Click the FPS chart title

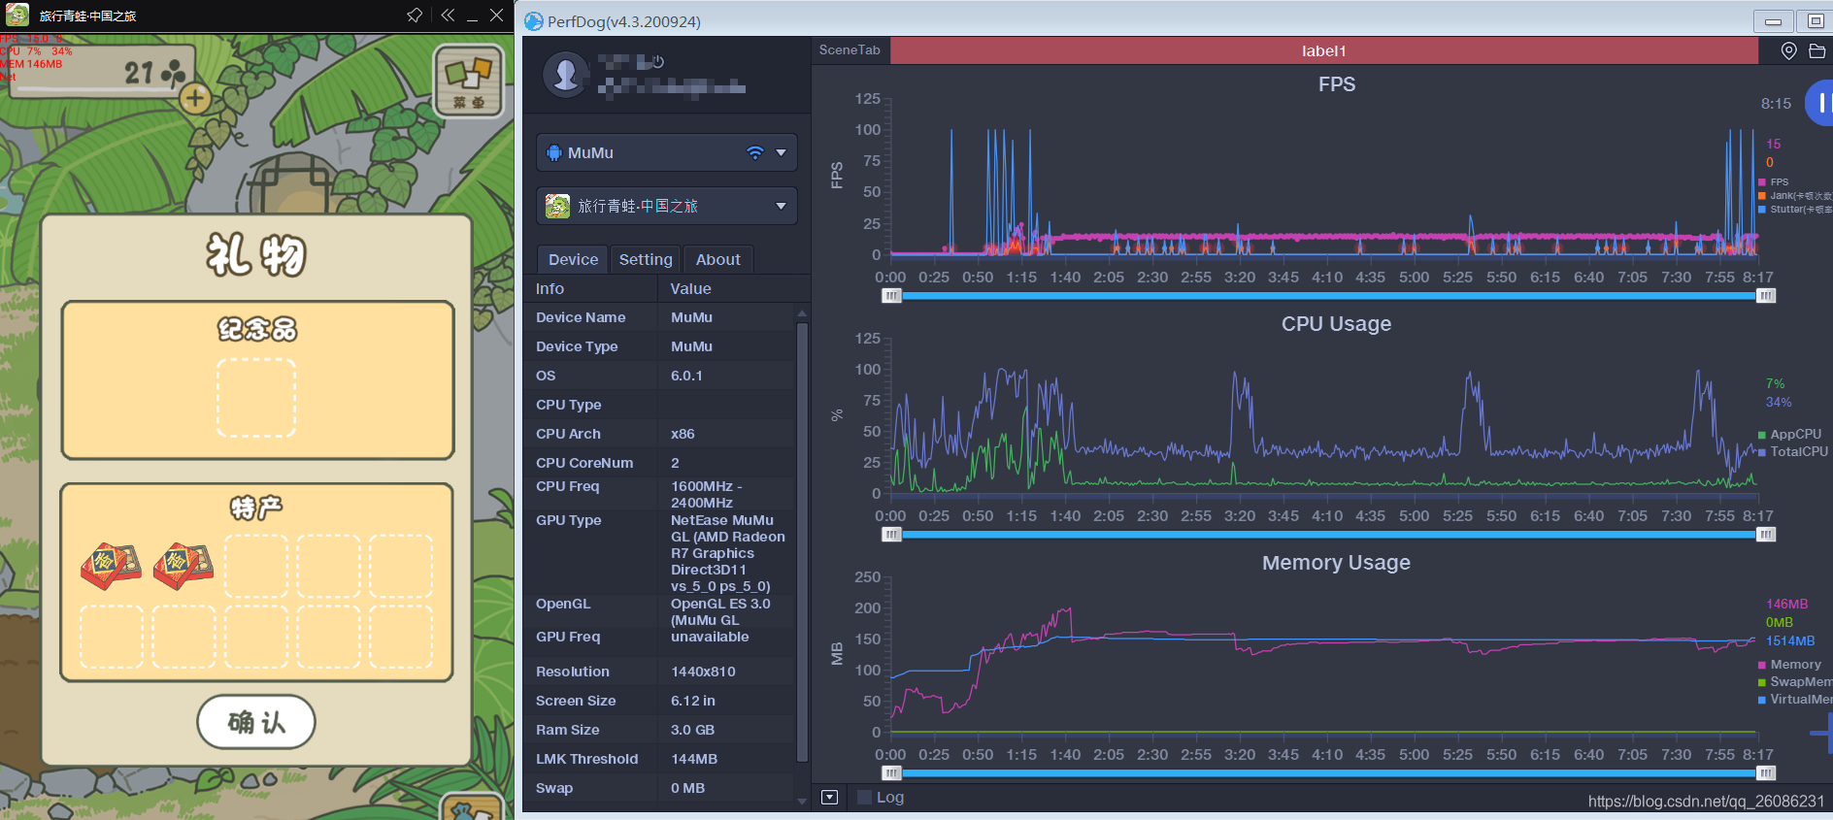coord(1336,84)
